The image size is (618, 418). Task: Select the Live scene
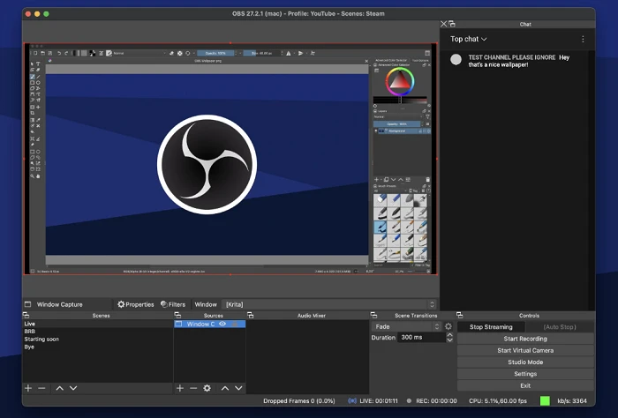(x=98, y=324)
